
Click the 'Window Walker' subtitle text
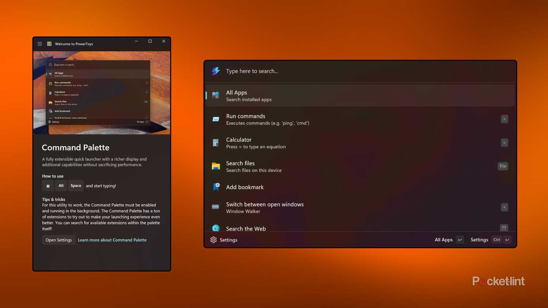(x=243, y=211)
